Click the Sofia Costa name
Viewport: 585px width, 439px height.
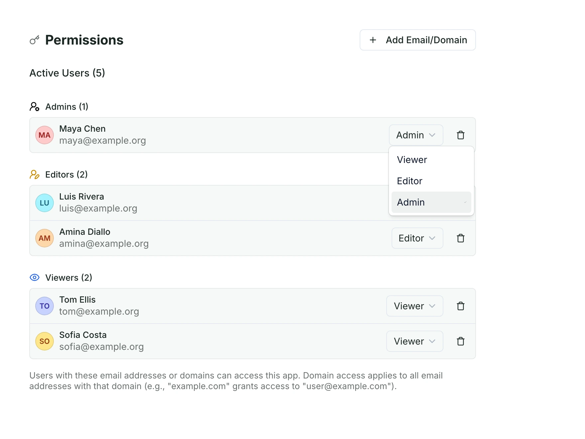83,335
